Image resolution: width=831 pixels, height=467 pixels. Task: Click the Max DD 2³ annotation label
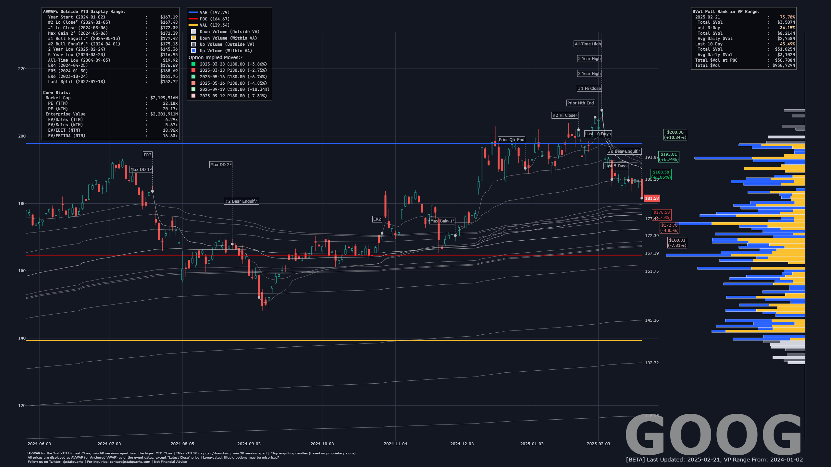tap(221, 165)
